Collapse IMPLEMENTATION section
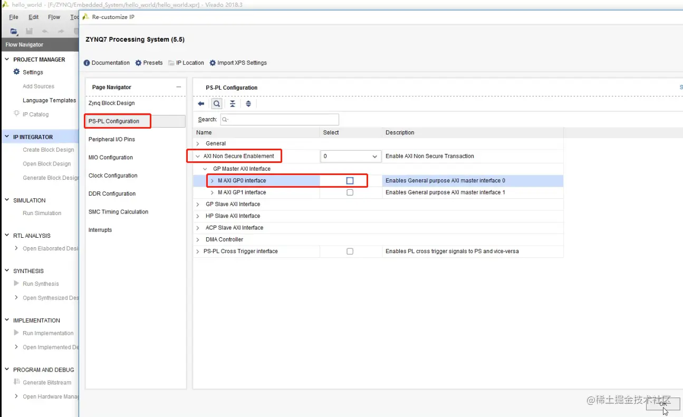This screenshot has height=417, width=683. pyautogui.click(x=7, y=321)
